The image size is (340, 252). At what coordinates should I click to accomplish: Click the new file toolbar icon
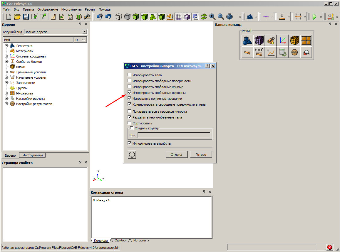[x=9, y=17]
